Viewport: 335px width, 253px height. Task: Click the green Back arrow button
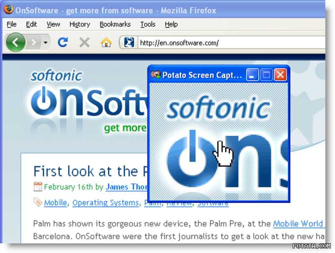(x=15, y=42)
